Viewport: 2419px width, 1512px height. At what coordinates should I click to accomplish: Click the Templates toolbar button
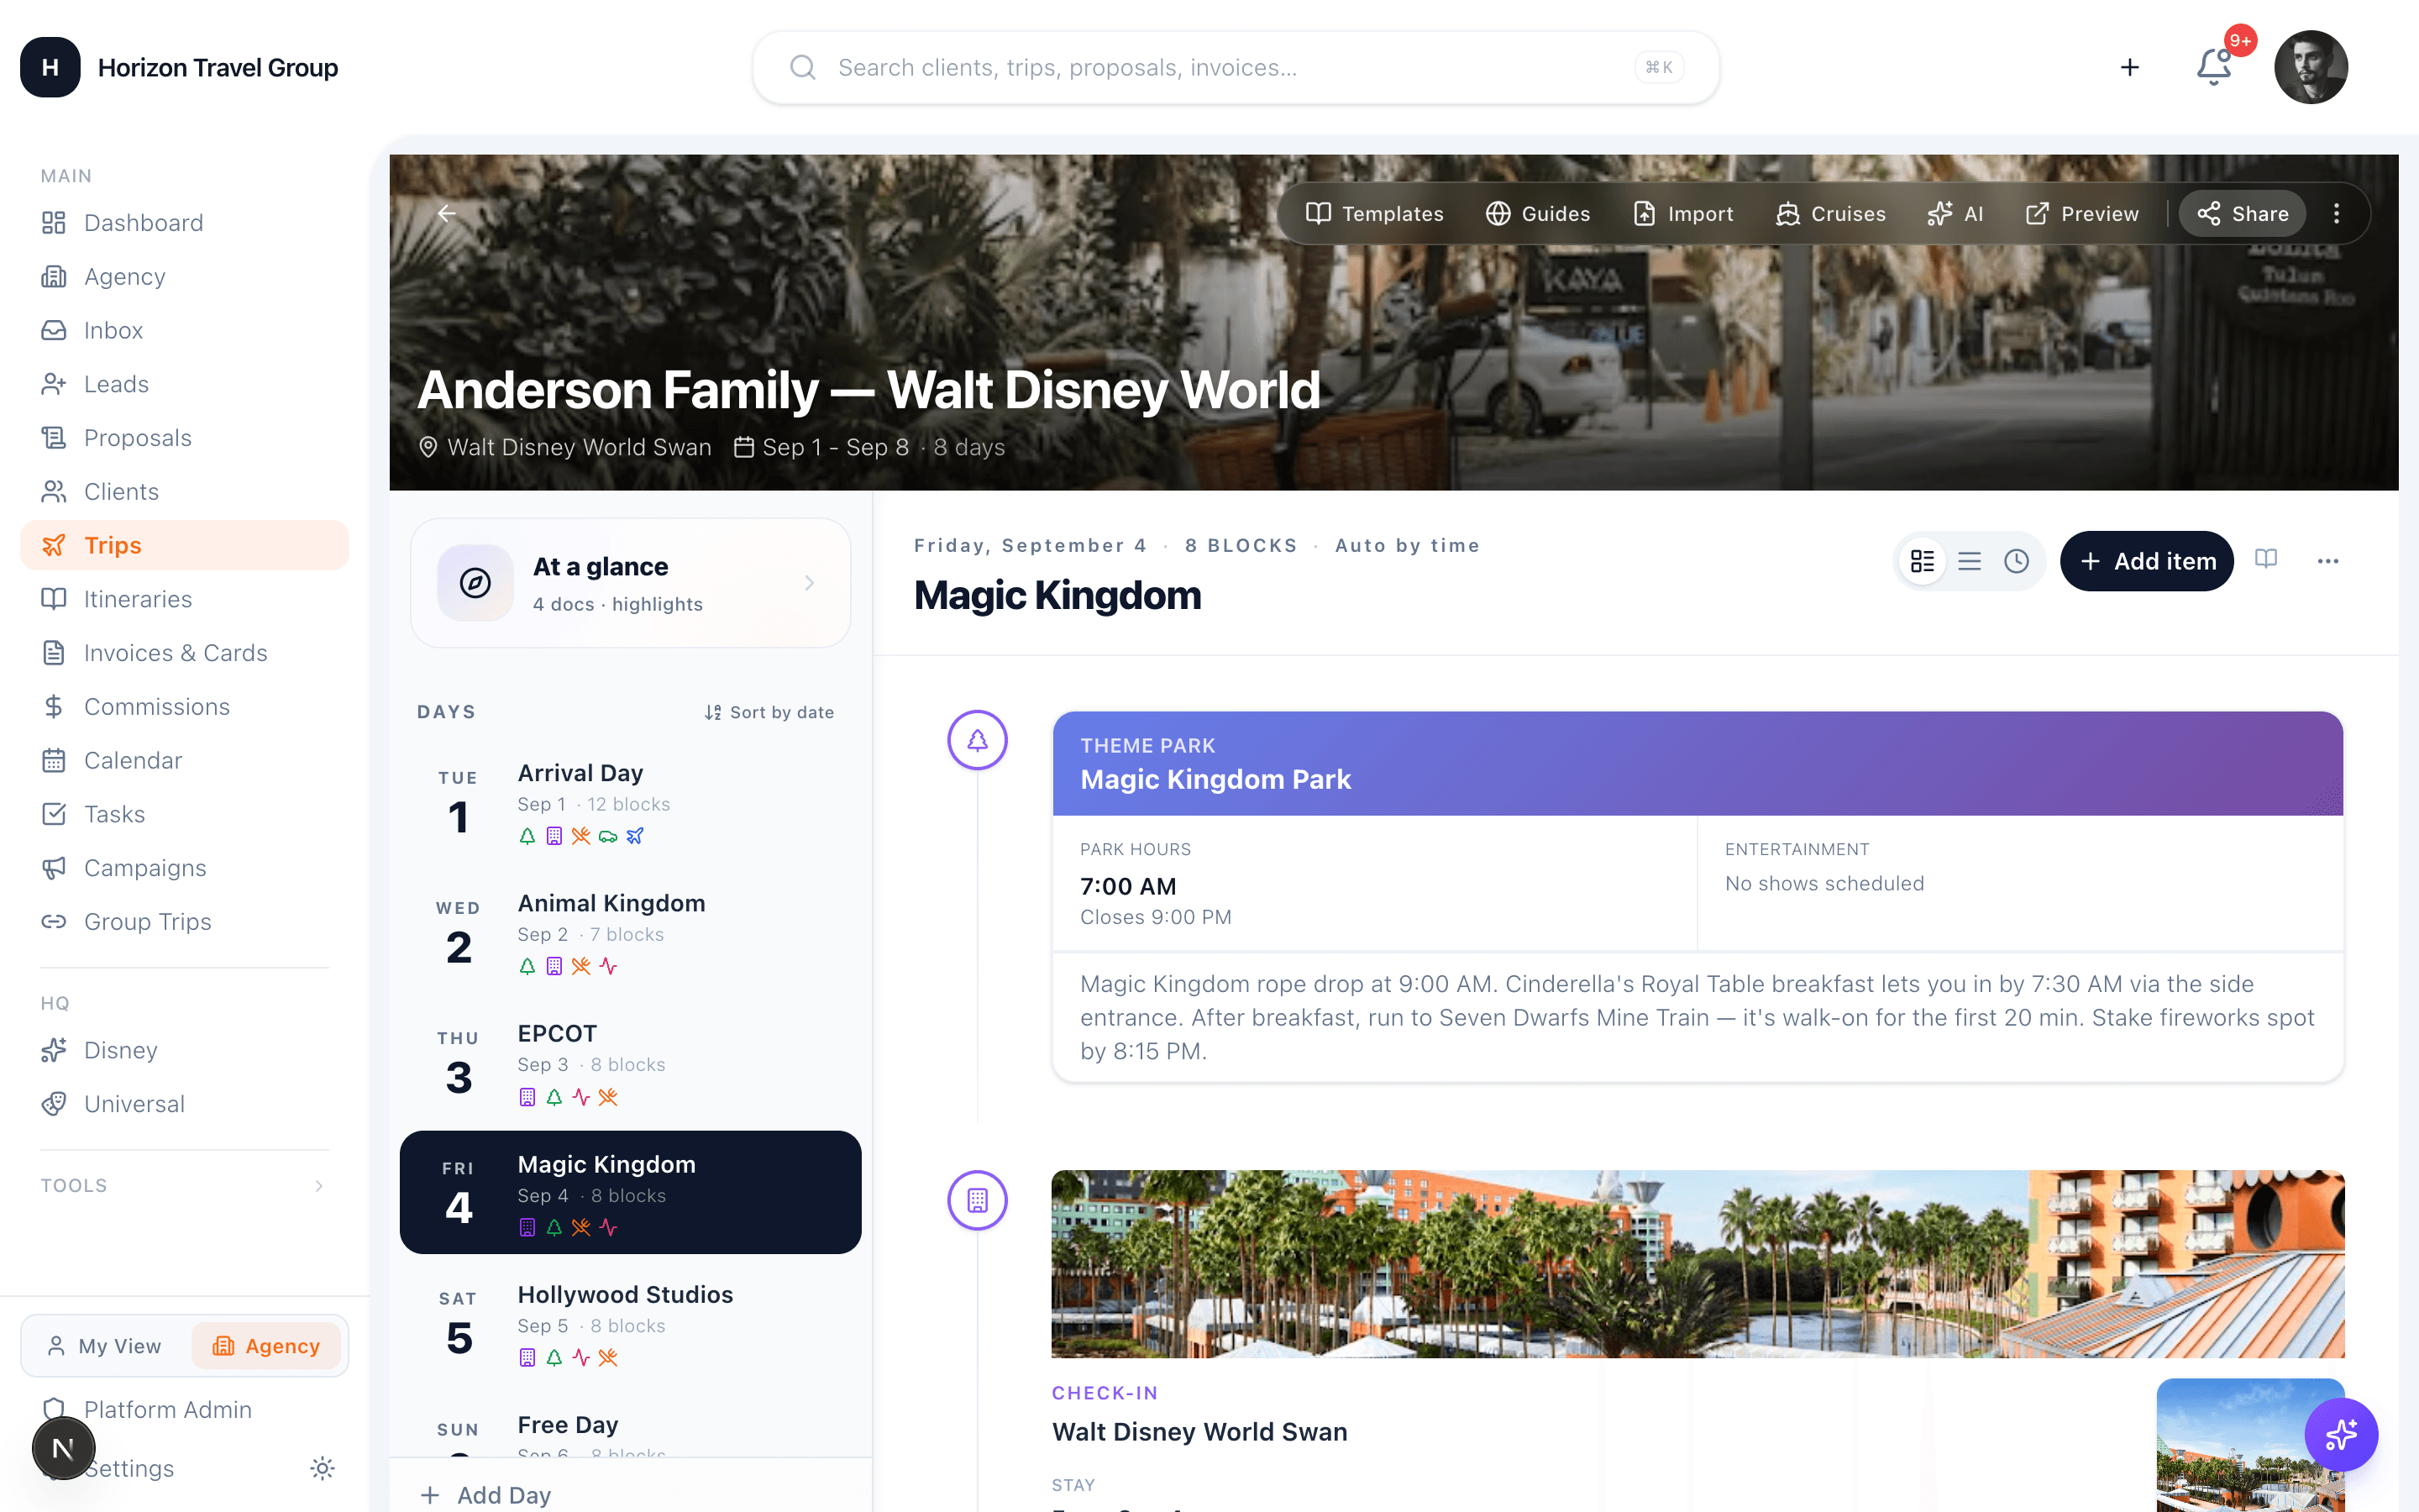tap(1376, 214)
